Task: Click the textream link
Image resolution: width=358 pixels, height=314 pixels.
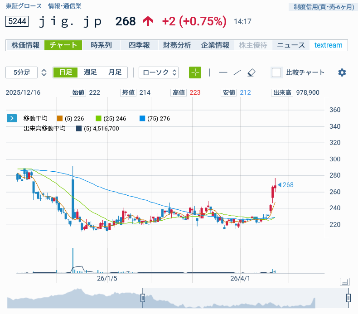Action: pos(329,45)
